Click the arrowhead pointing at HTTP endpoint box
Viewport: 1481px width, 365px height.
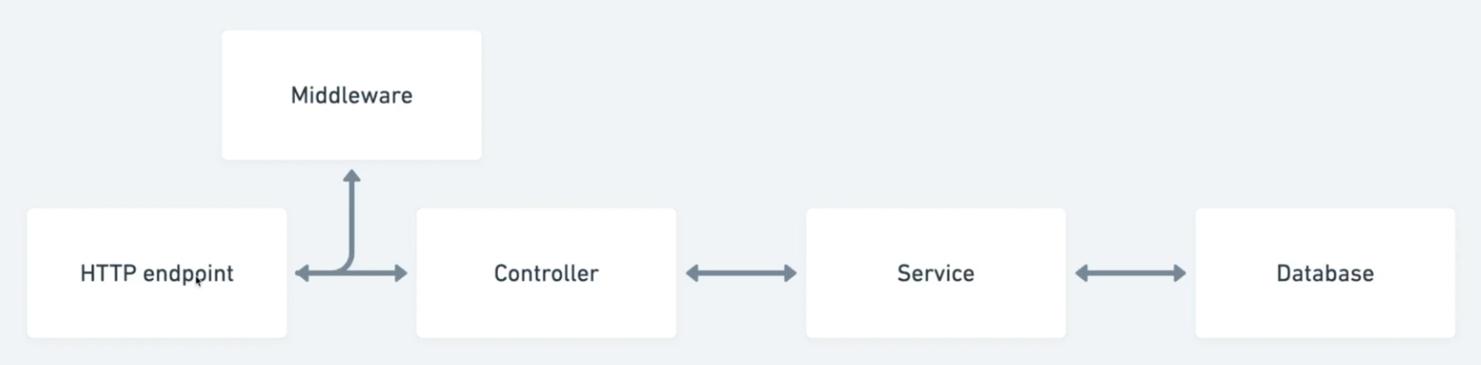click(x=302, y=274)
